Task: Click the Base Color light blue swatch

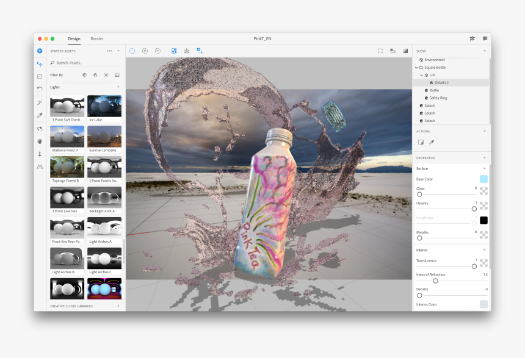Action: pyautogui.click(x=483, y=179)
